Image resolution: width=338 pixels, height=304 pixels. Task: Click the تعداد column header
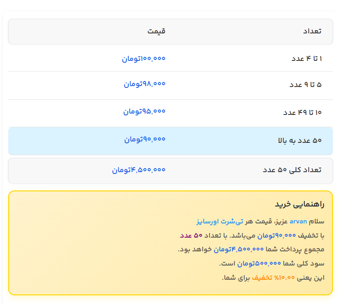pos(312,31)
